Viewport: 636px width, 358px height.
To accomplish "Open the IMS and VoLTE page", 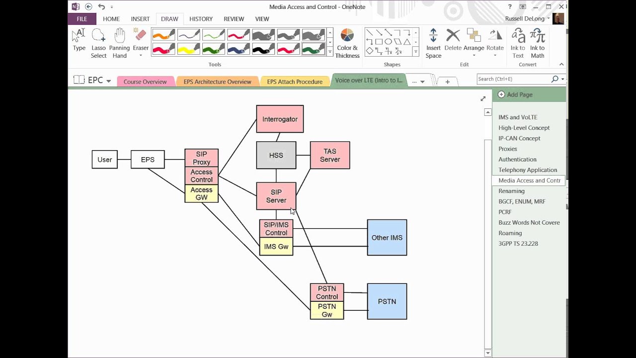I will pos(518,117).
